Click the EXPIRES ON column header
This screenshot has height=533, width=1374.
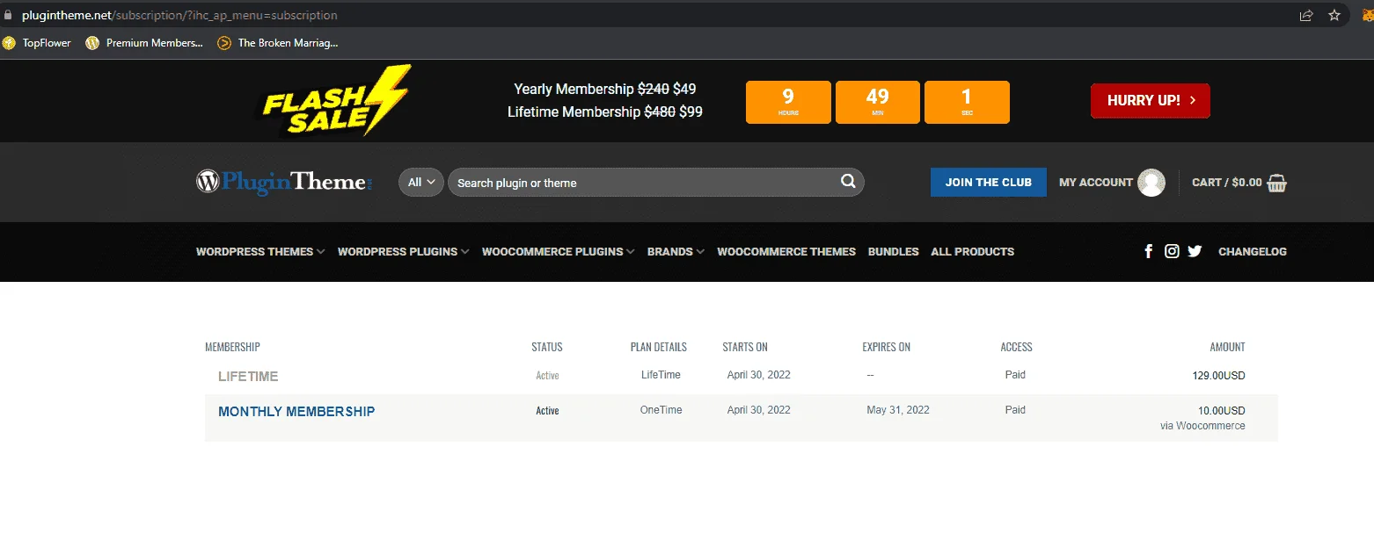tap(887, 347)
